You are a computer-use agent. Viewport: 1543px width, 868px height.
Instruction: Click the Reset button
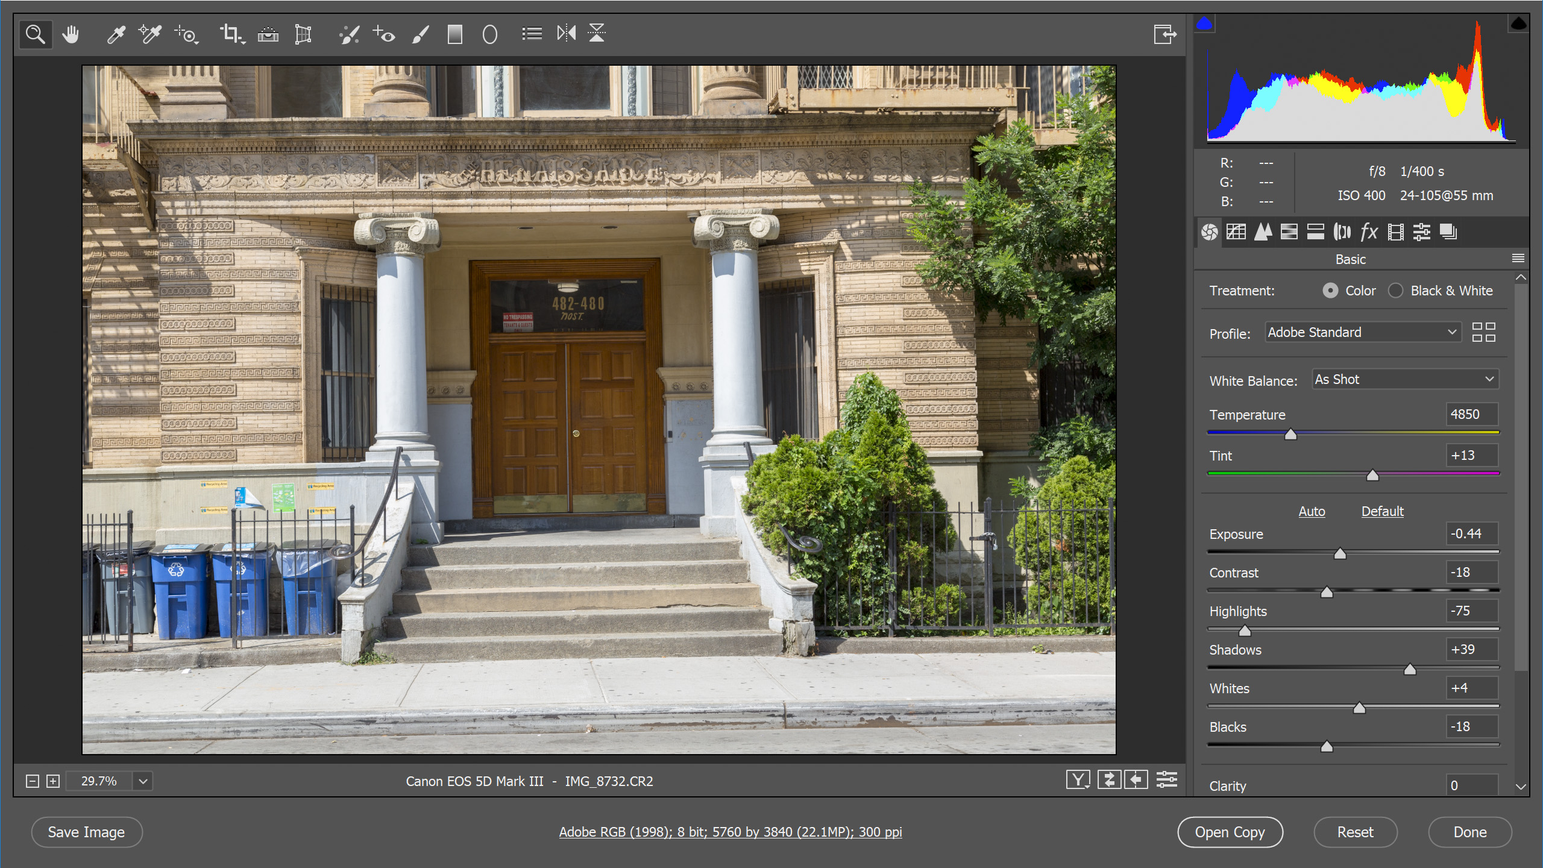(x=1356, y=832)
